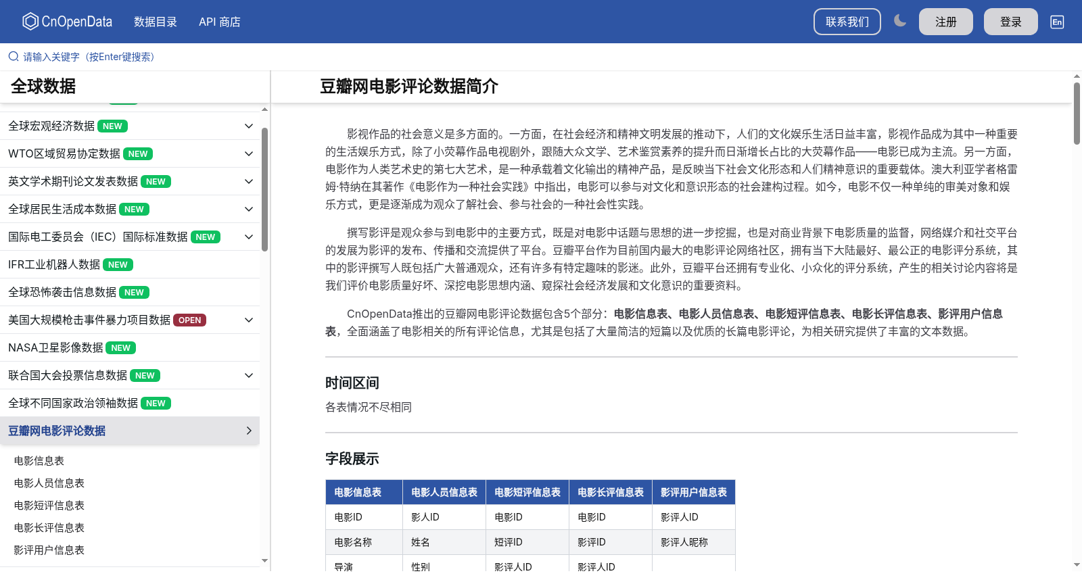This screenshot has height=582, width=1082.
Task: Click 电影信息表 table column header
Action: point(364,492)
